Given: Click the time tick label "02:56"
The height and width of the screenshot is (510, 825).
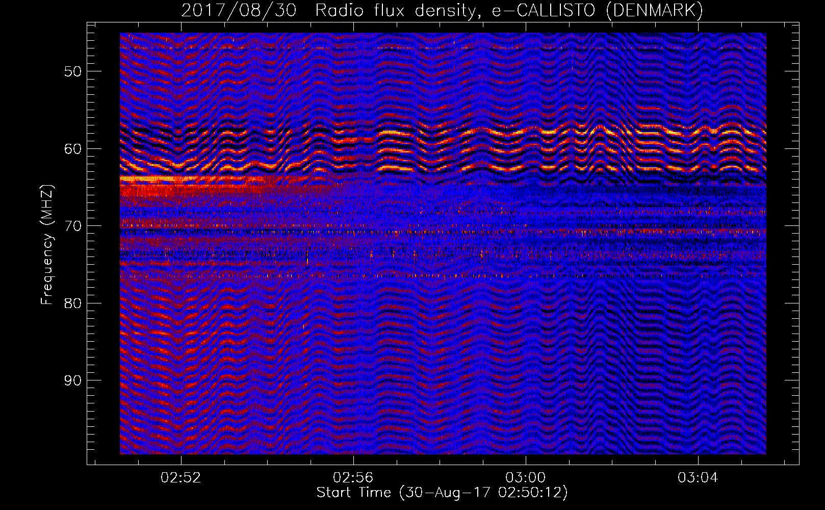Looking at the screenshot, I should coord(353,478).
